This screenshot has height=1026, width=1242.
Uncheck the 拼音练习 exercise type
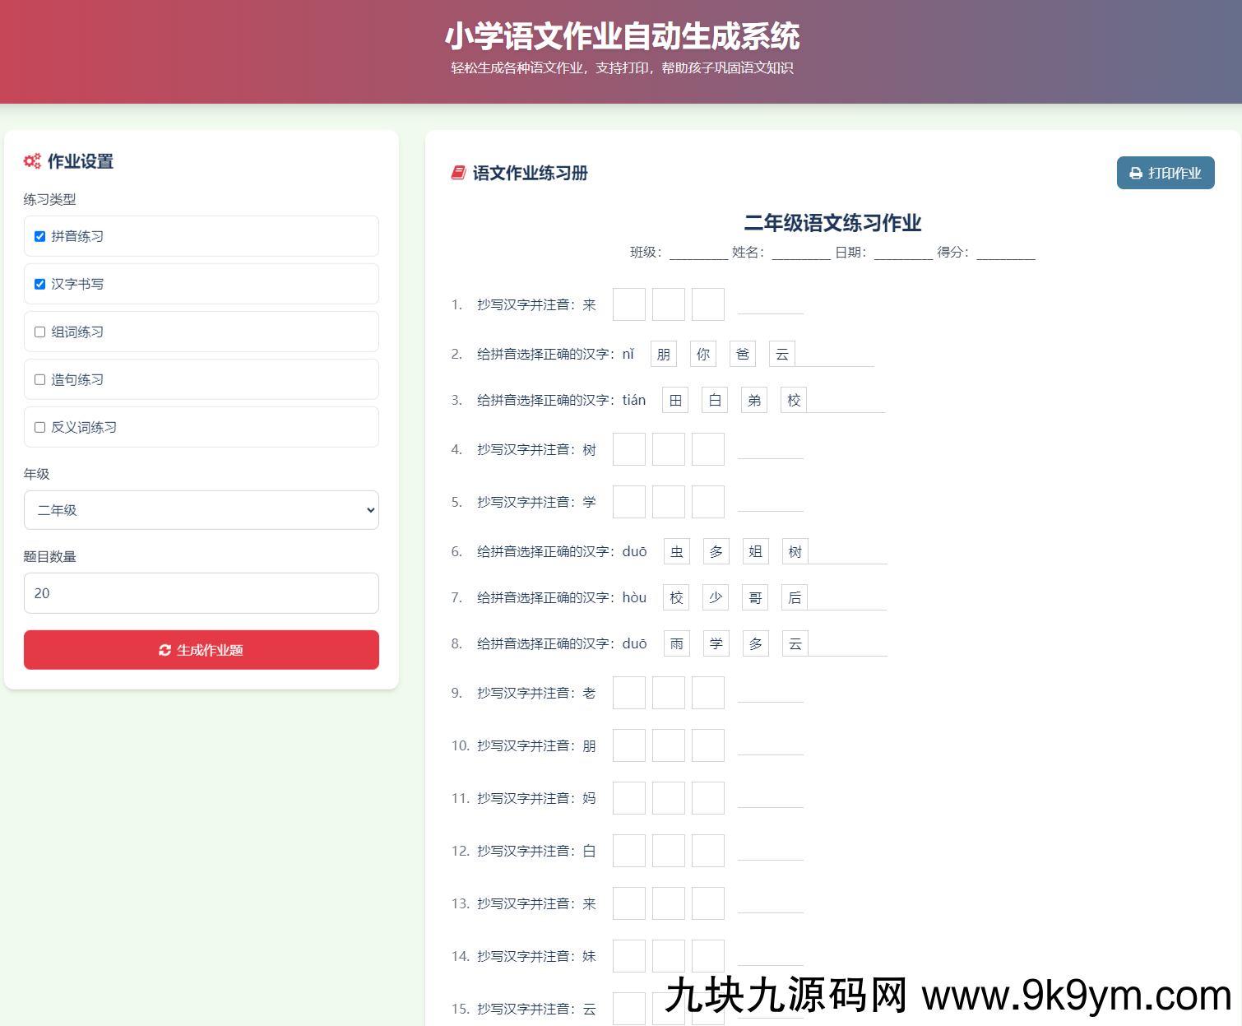[39, 236]
